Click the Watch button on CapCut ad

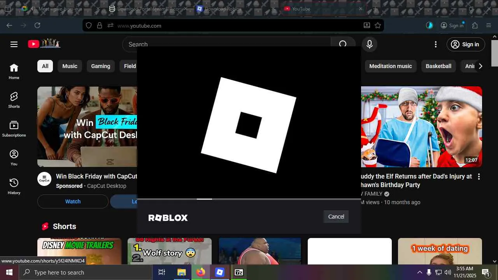[73, 201]
